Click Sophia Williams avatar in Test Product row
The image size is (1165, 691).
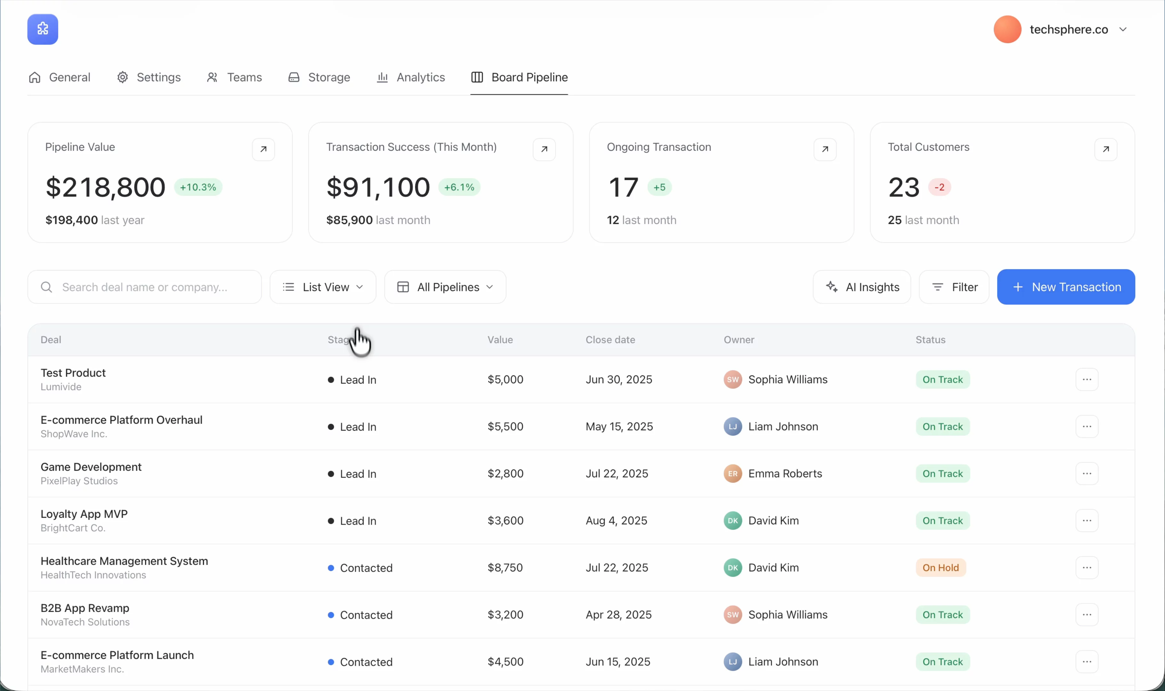point(733,379)
